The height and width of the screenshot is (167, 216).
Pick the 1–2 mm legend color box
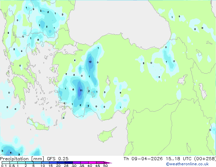click(21, 163)
